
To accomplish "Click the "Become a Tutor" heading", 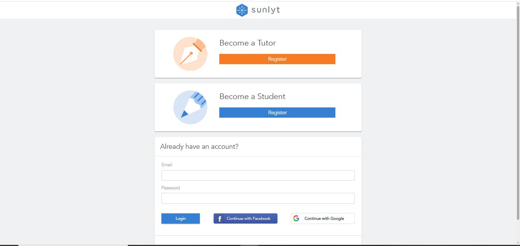I will [x=247, y=43].
